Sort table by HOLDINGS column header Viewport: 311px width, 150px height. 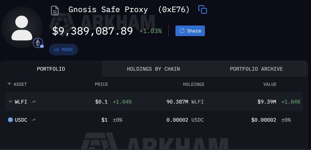(193, 84)
